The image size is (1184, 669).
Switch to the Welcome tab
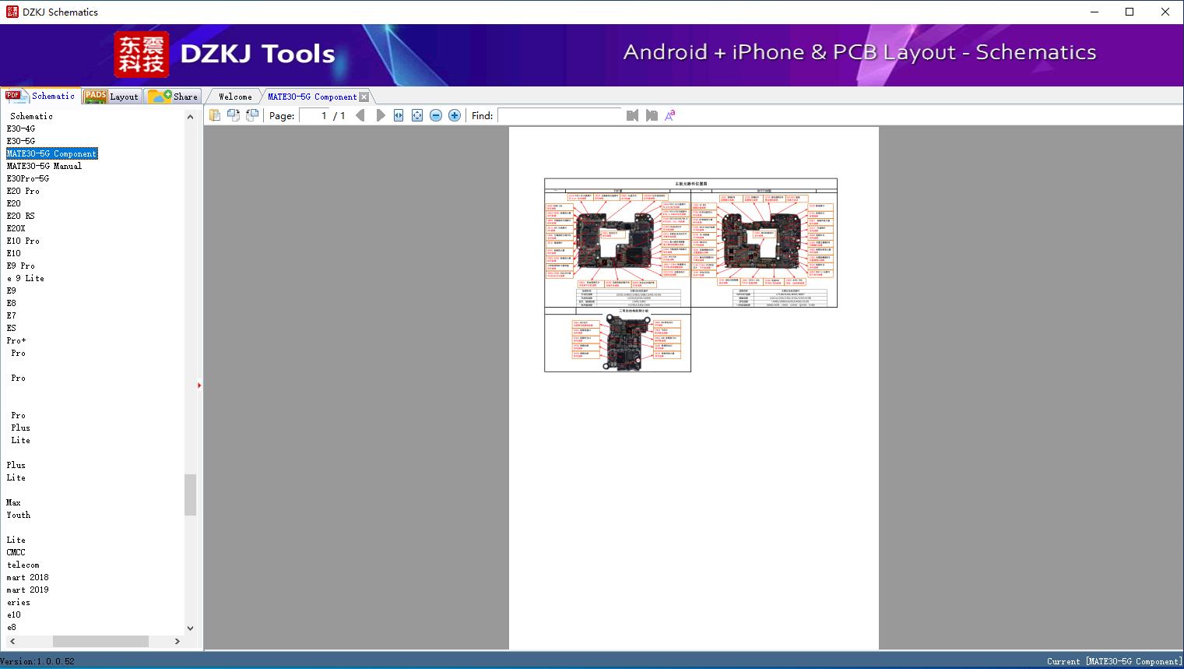(235, 97)
